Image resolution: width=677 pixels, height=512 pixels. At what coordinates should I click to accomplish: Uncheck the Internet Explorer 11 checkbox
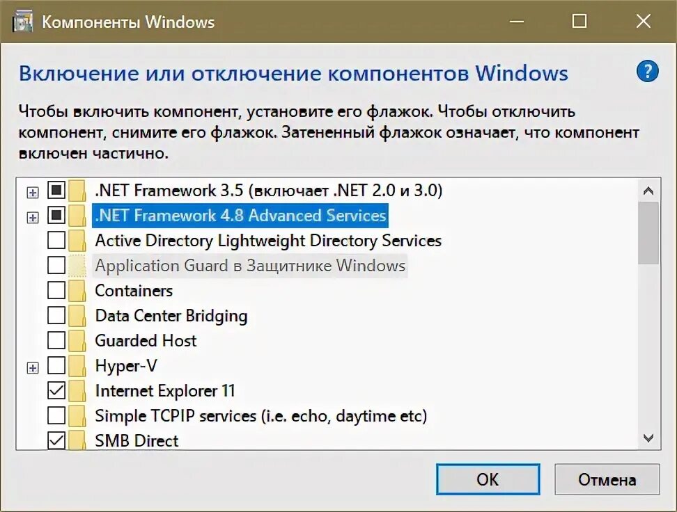pos(56,391)
